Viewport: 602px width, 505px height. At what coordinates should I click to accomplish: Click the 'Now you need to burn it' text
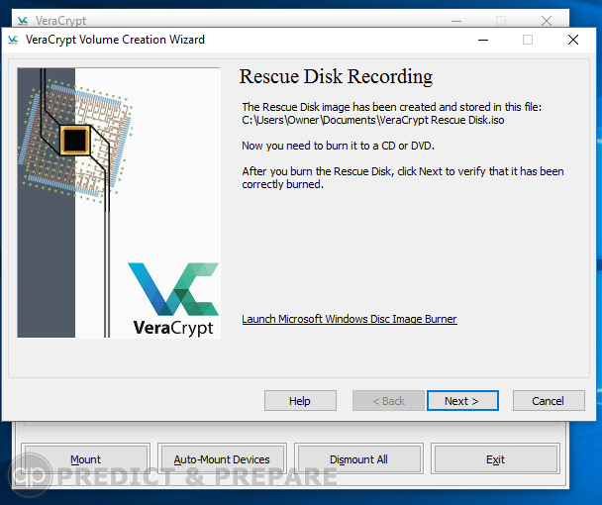[338, 146]
